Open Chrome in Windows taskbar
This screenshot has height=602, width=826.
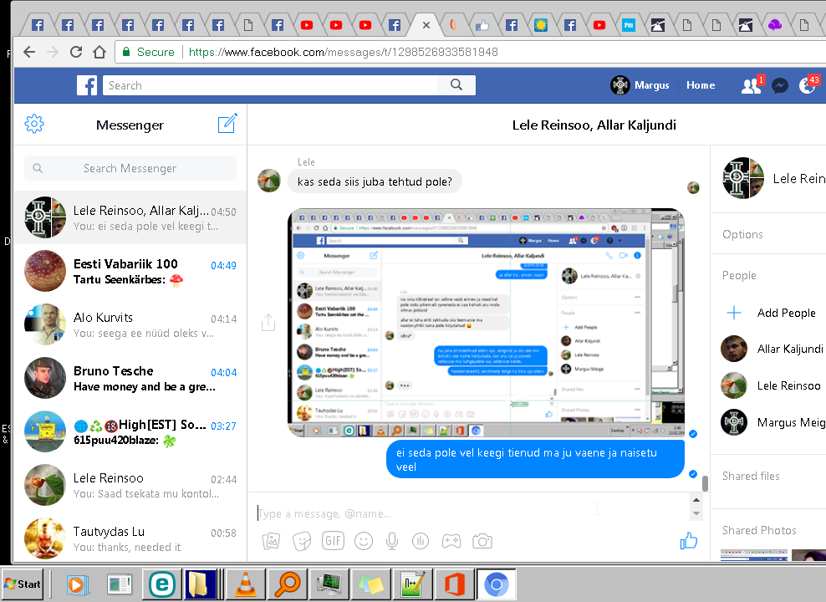(496, 584)
